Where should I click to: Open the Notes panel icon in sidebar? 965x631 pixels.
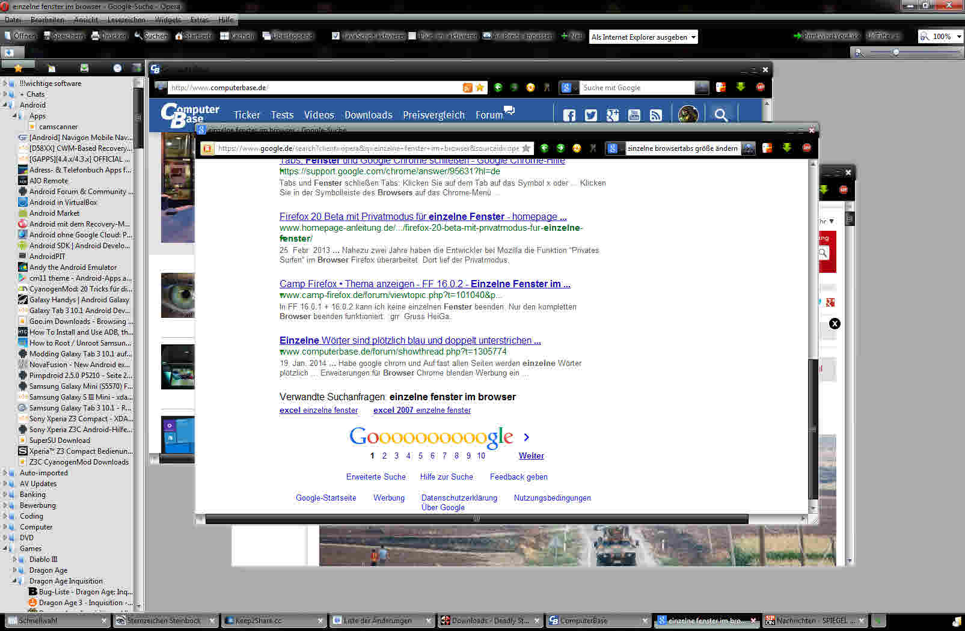pos(52,68)
